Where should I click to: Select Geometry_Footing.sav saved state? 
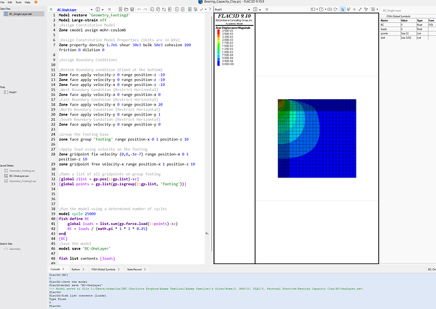20,171
